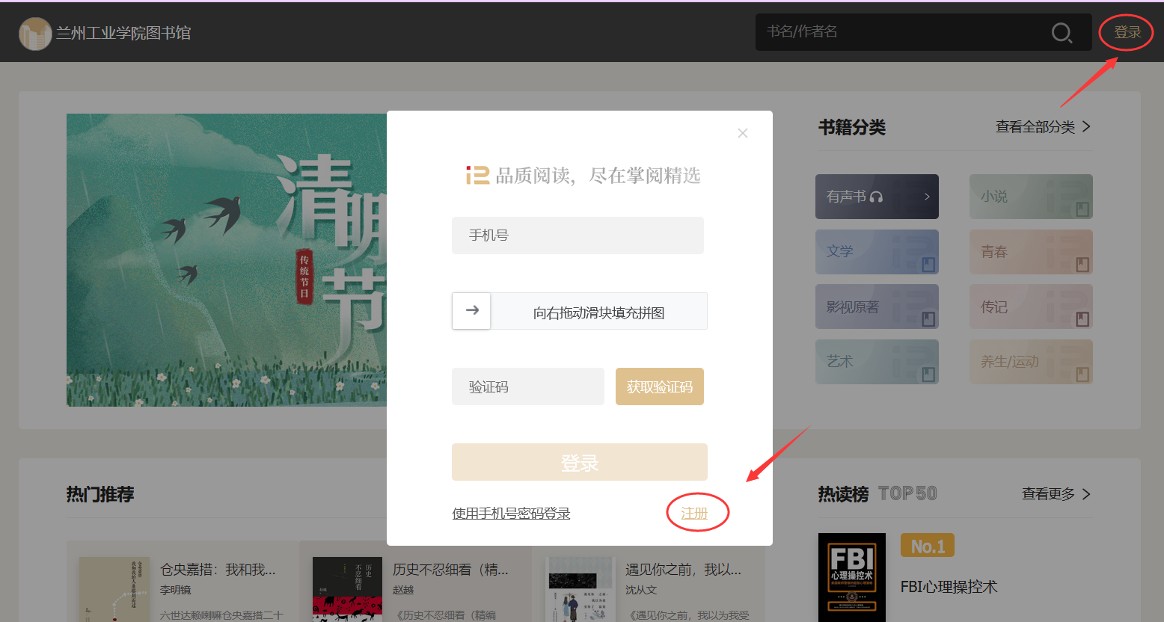
Task: Click the 小说 category tile
Action: (x=1030, y=197)
